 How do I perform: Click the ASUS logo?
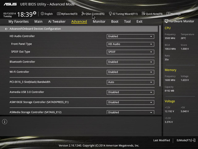[10, 4]
